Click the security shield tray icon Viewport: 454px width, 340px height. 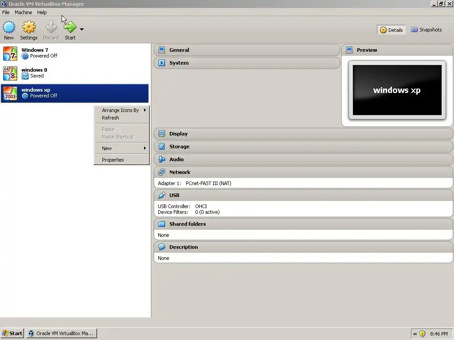point(423,334)
